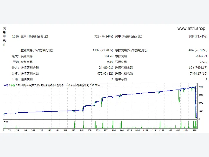209x157 pixels.
Task: Click the value -7494.17 (10)
Action: [x=198, y=73]
